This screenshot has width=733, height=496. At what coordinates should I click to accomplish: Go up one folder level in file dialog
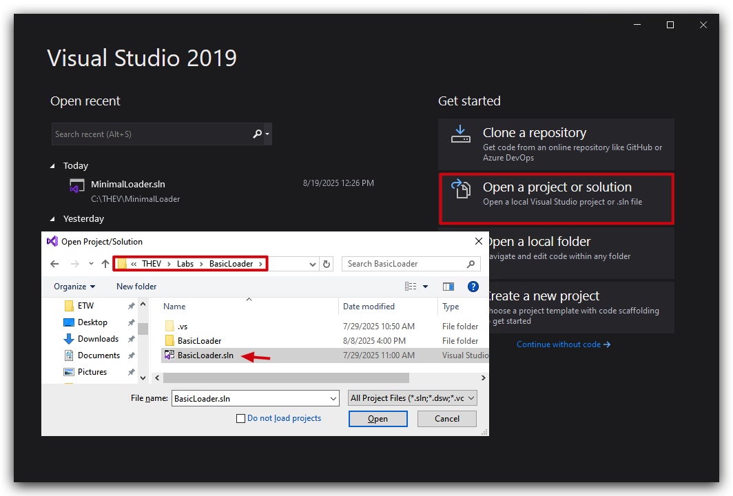click(x=105, y=264)
